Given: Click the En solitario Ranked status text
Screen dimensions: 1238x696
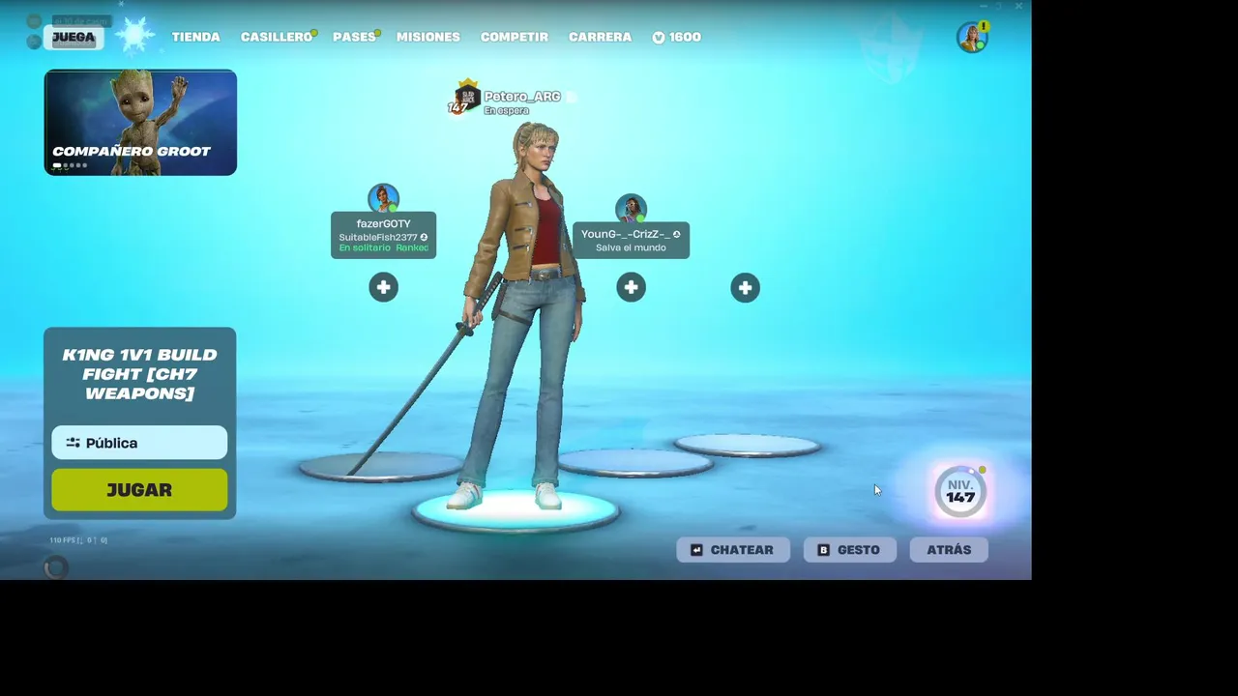Looking at the screenshot, I should (x=383, y=247).
